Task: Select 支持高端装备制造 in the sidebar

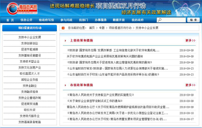Action: coord(29,122)
